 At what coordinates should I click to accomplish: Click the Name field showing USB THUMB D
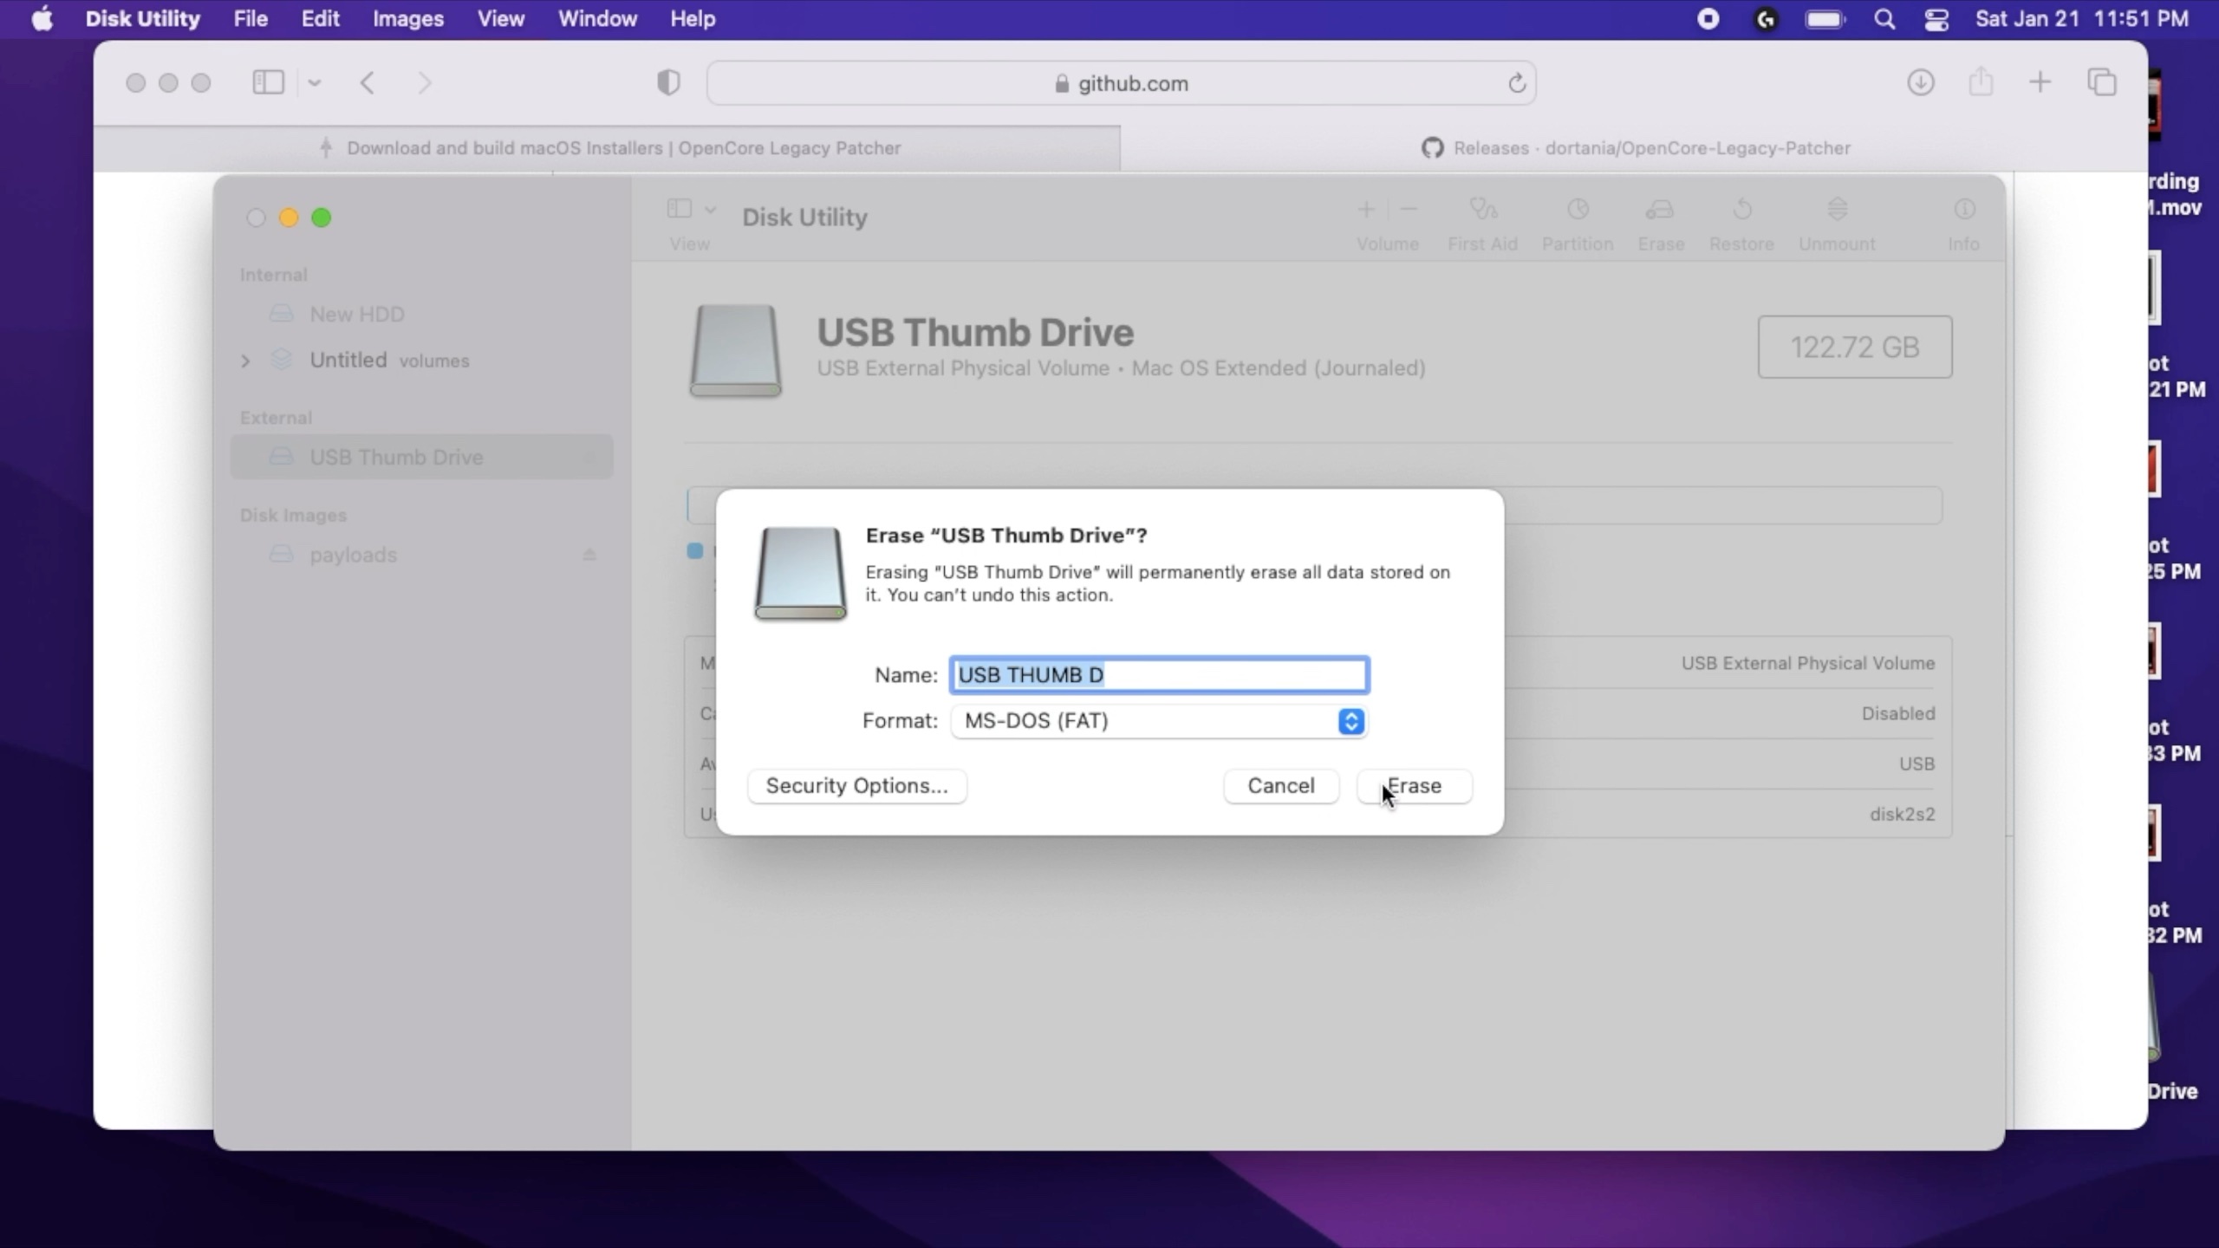[1159, 675]
